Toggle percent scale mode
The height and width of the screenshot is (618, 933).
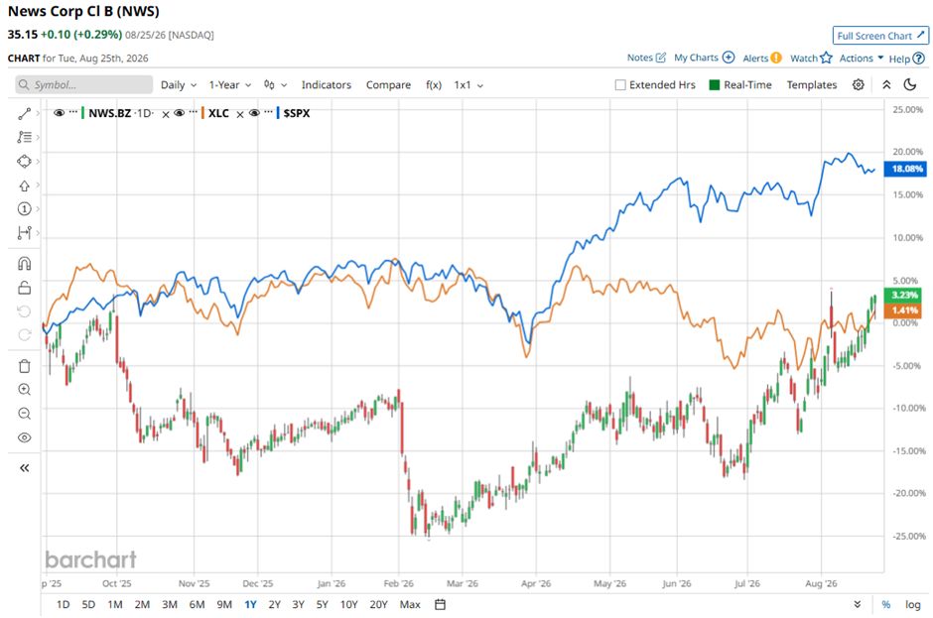[x=886, y=604]
